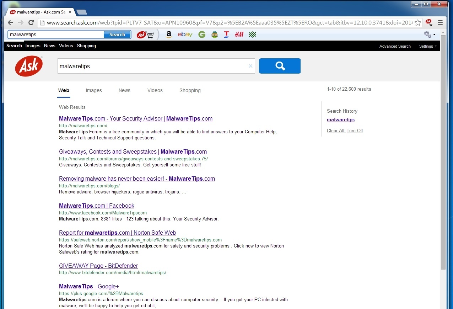This screenshot has height=309, width=453.
Task: Click malwaretips in Search History
Action: pyautogui.click(x=341, y=120)
